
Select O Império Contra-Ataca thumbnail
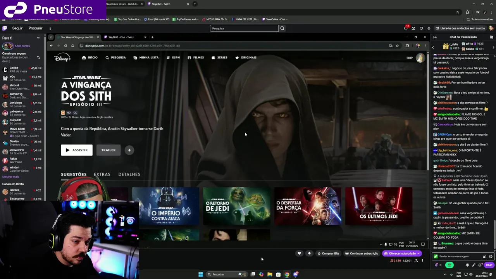[165, 206]
